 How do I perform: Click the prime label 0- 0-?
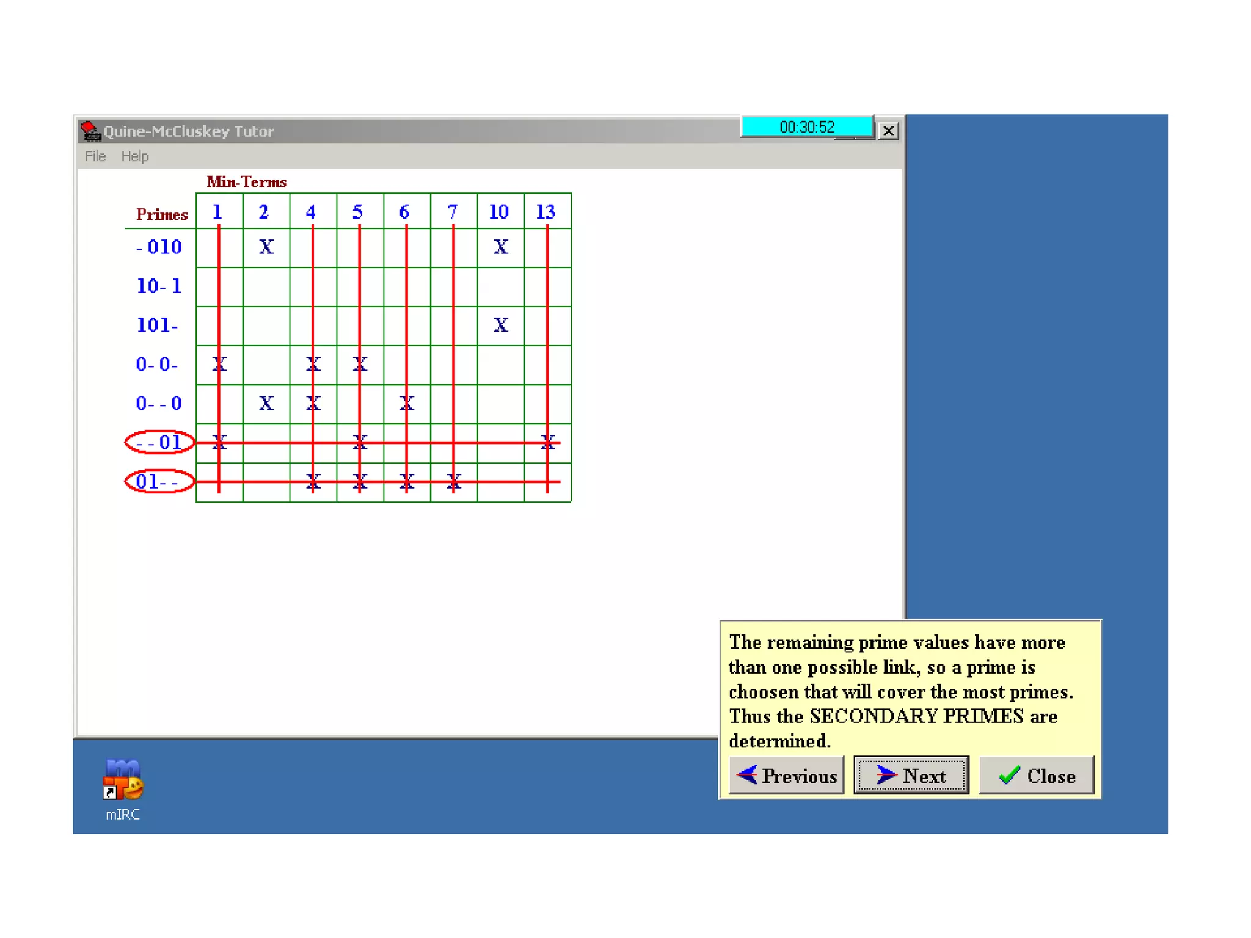click(x=157, y=365)
